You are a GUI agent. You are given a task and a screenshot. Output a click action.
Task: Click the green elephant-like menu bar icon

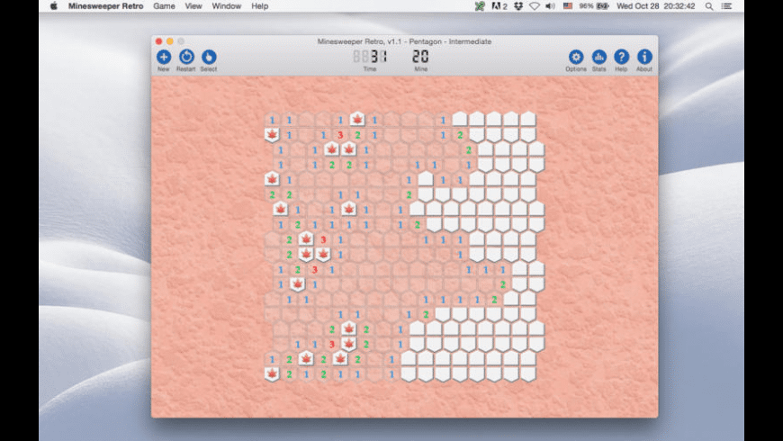480,6
